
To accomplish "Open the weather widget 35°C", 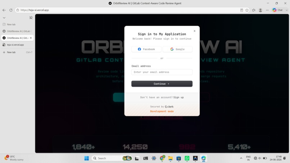I will click(14, 158).
